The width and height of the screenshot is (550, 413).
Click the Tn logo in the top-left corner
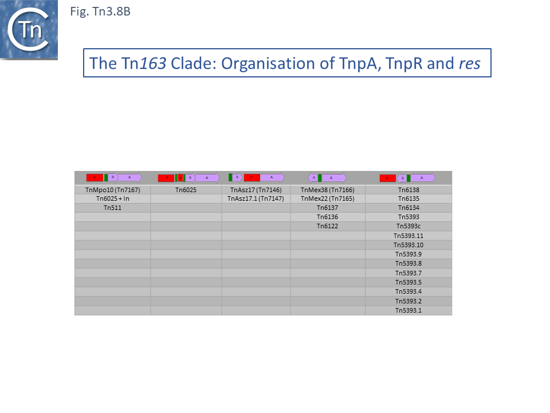coord(29,30)
